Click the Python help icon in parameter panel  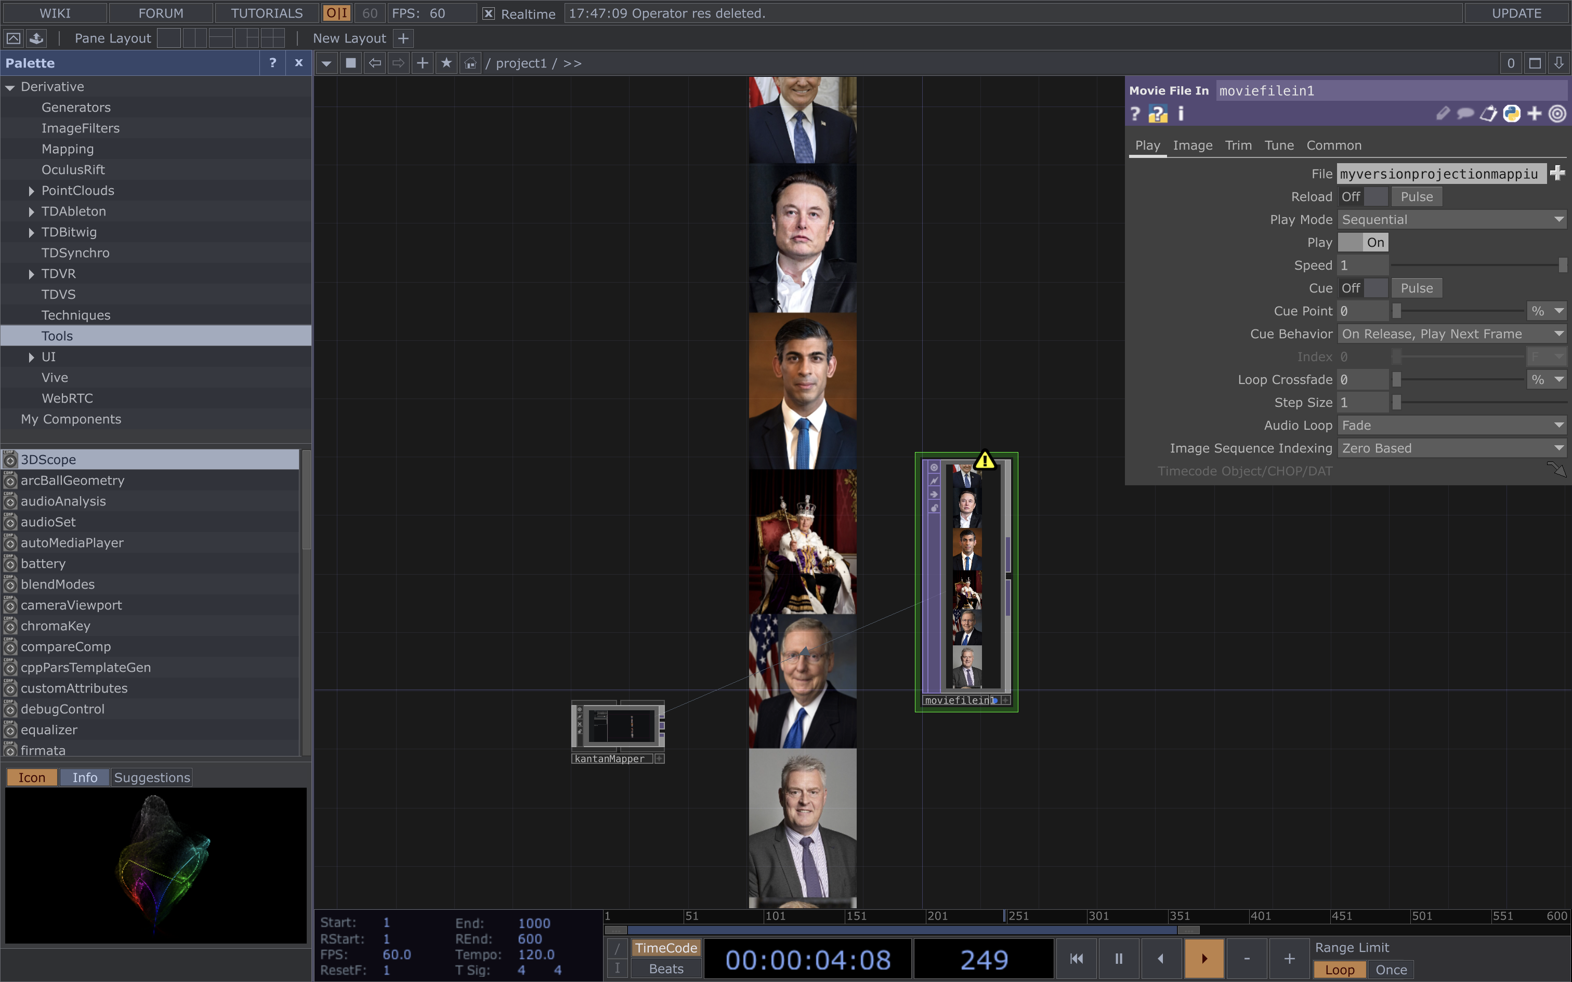pyautogui.click(x=1158, y=114)
